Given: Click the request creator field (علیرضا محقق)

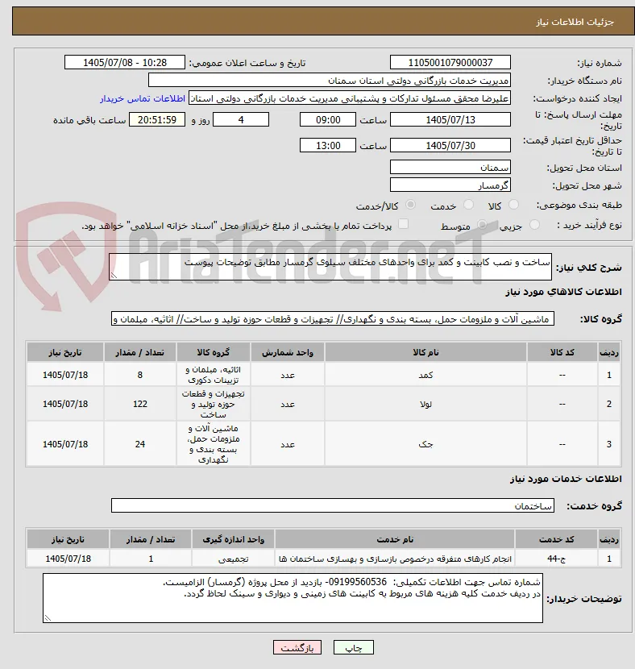Looking at the screenshot, I should tap(349, 98).
